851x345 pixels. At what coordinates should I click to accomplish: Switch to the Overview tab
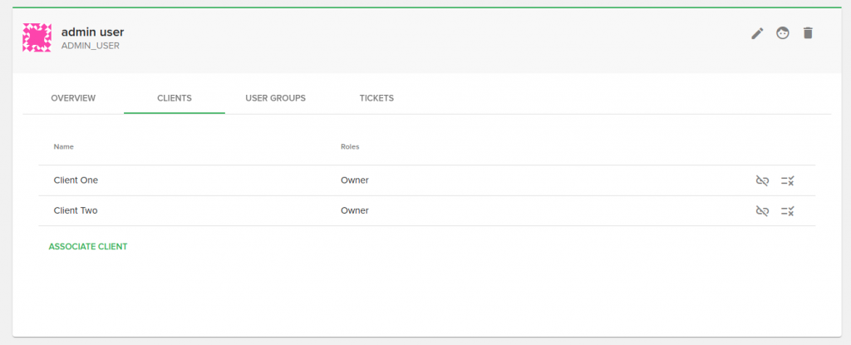tap(73, 98)
